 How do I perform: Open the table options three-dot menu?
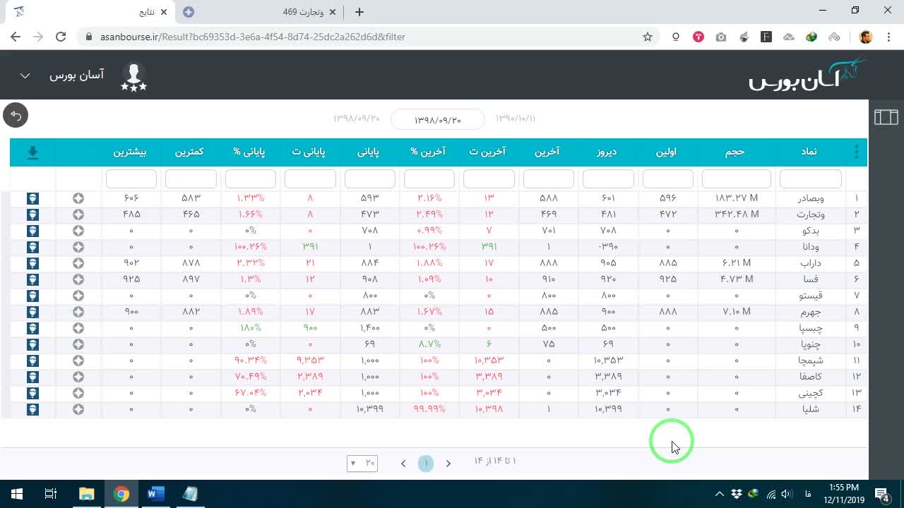[x=857, y=152]
